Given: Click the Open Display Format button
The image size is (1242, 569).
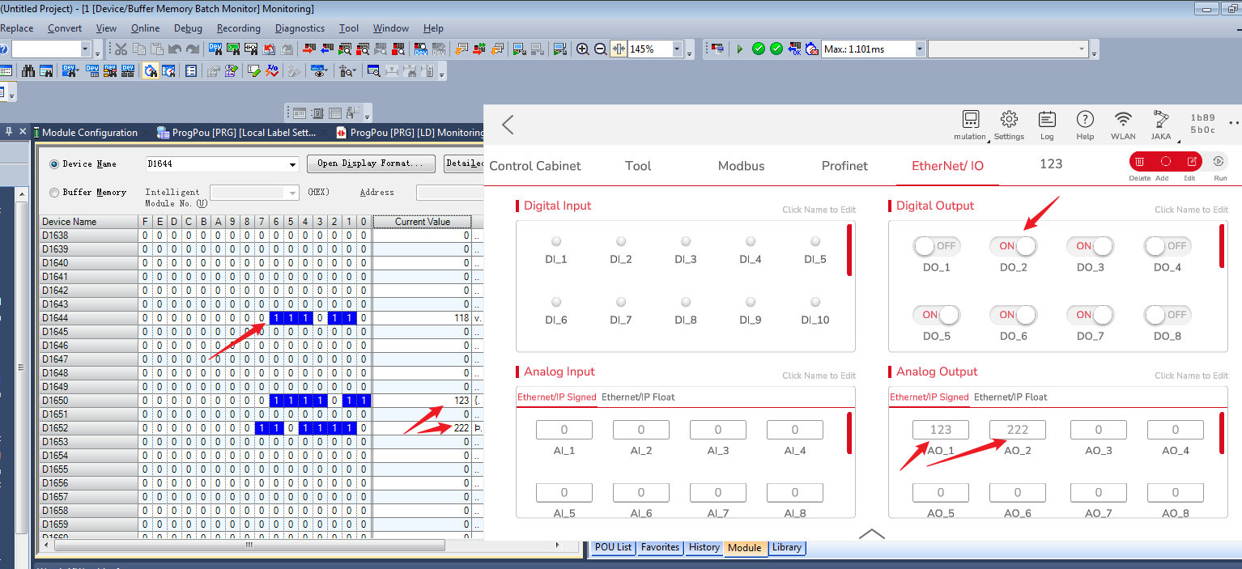Looking at the screenshot, I should click(370, 163).
